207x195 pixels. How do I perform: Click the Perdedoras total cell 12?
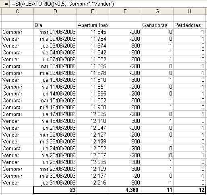pyautogui.click(x=189, y=190)
